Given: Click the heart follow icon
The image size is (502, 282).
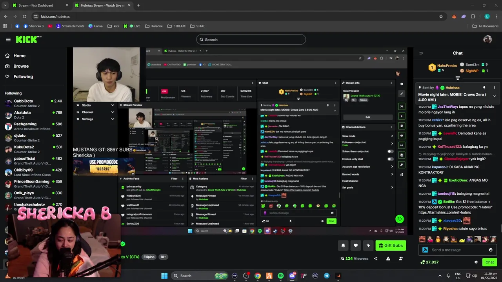Looking at the screenshot, I should [356, 246].
